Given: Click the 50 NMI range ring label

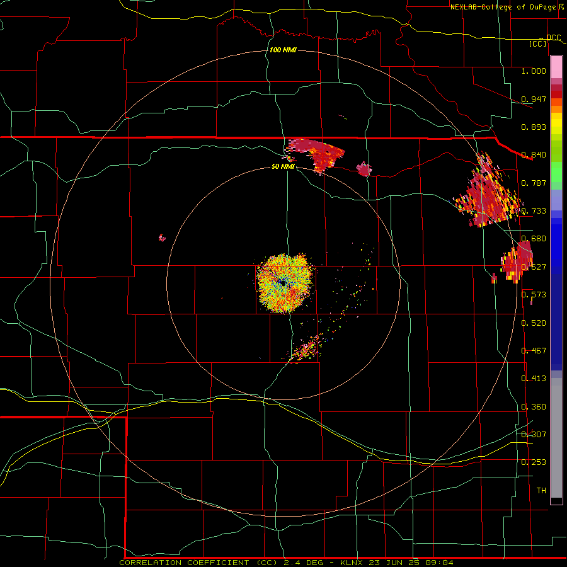Looking at the screenshot, I should (283, 166).
